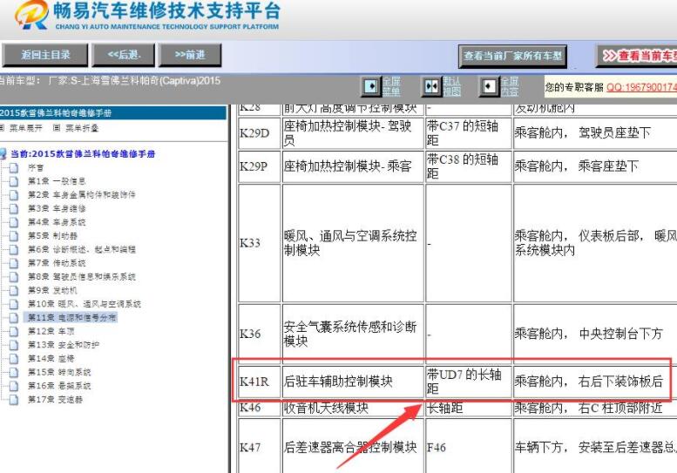
Task: Go forward with >>前进 button
Action: 190,55
